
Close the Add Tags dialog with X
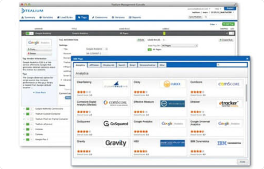[x=247, y=59]
